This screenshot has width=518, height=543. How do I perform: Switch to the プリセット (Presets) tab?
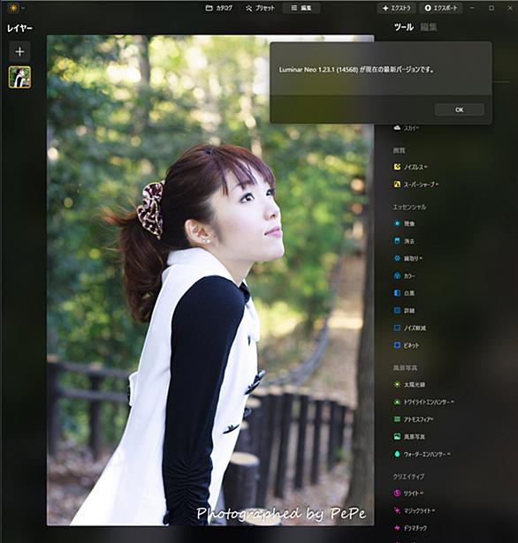pyautogui.click(x=260, y=8)
